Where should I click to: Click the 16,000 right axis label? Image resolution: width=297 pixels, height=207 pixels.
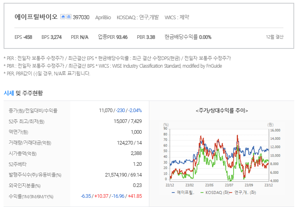point(275,130)
